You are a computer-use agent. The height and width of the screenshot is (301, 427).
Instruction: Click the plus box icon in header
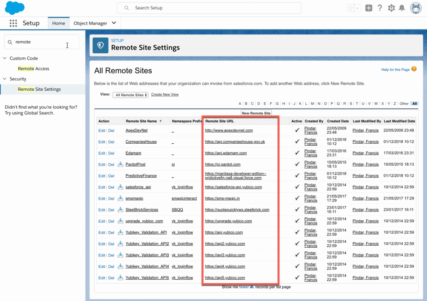(369, 7)
